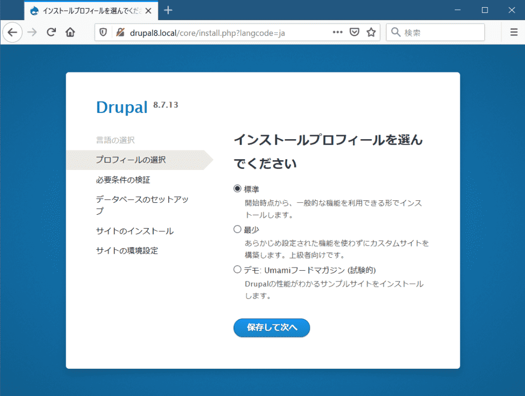Screen dimensions: 525x396
Task: Click the サイトのインストール step
Action: tap(135, 231)
